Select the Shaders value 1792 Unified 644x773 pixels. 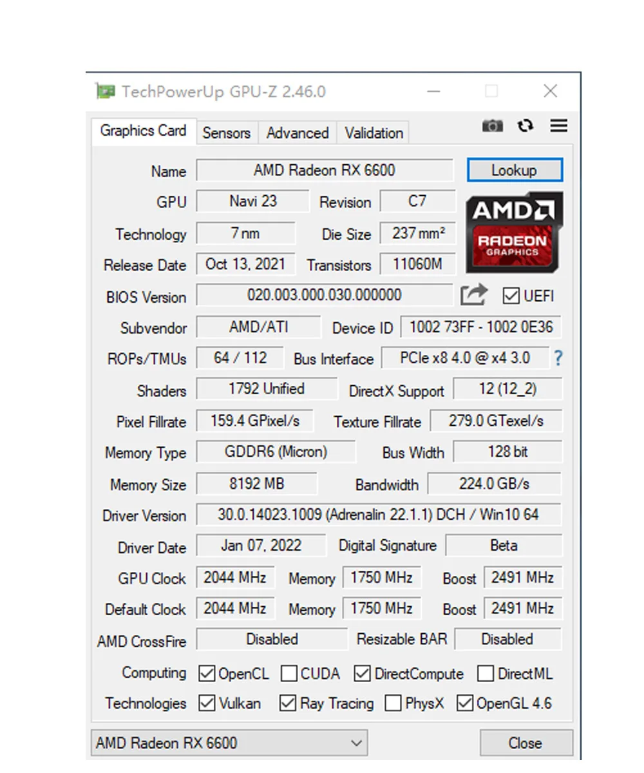tap(267, 389)
